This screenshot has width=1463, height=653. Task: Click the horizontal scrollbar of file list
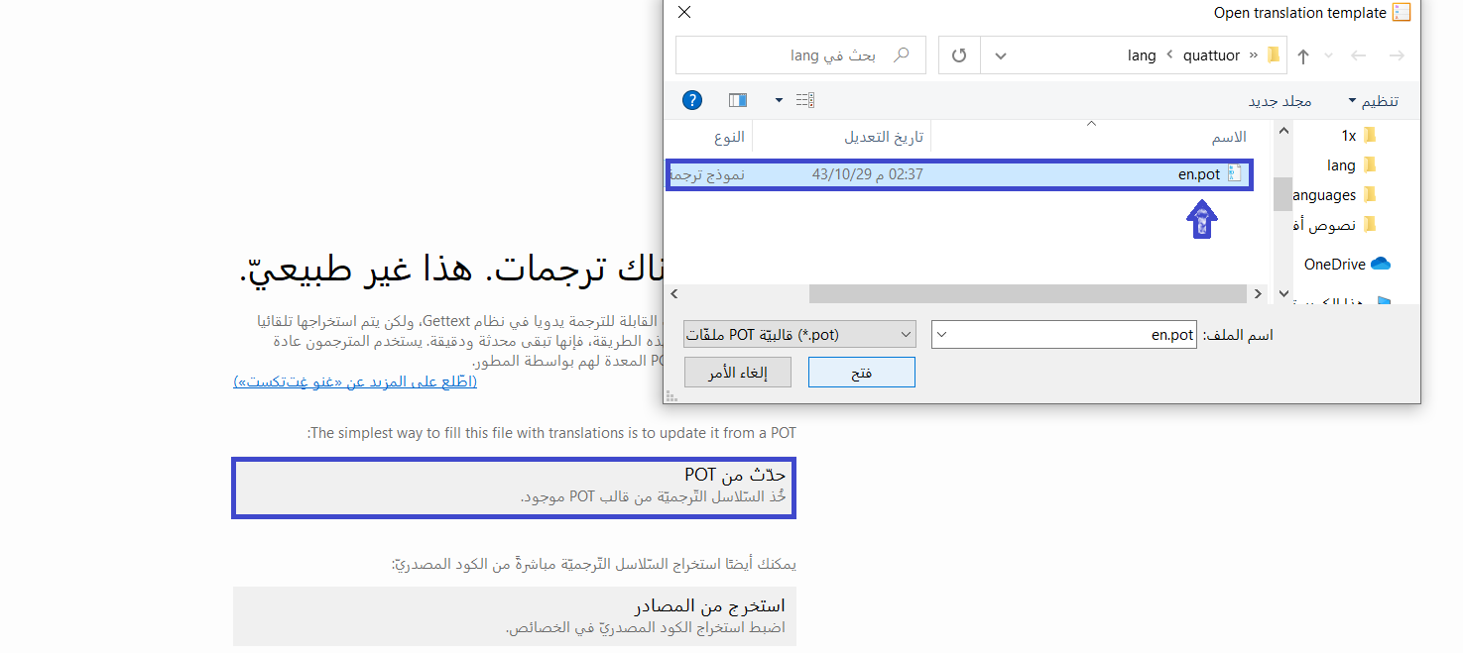[x=1027, y=294]
